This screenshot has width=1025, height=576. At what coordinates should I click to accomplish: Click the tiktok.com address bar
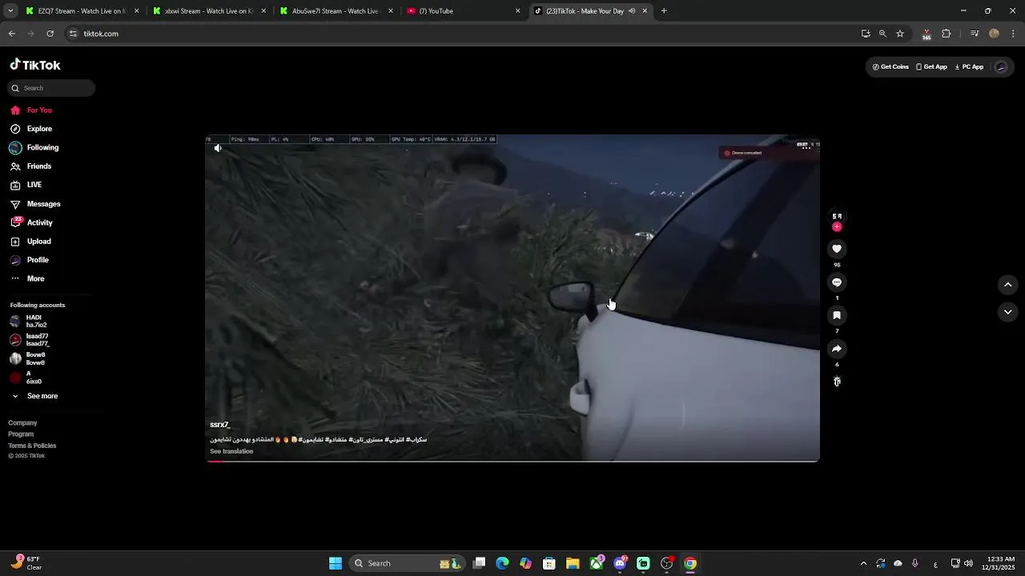pyautogui.click(x=460, y=34)
